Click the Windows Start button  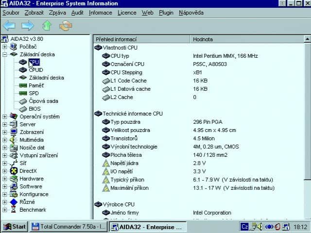[15, 227]
